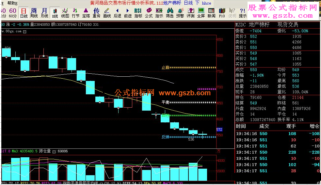Click the 内盘 13897926 value

pyautogui.click(x=301, y=108)
